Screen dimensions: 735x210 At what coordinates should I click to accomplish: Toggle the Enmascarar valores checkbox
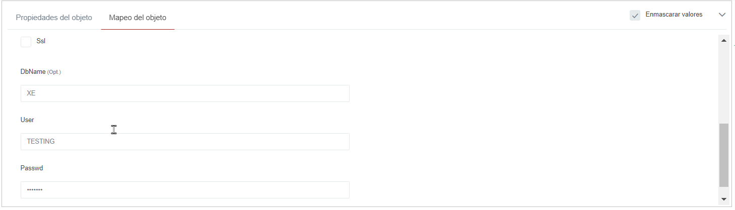pos(635,15)
